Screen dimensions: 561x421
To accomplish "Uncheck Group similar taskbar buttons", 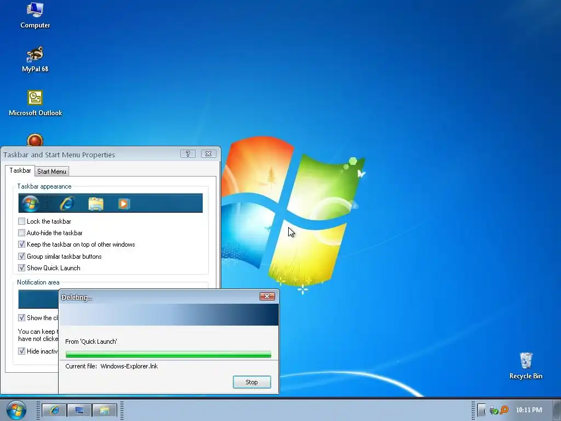I will click(22, 257).
